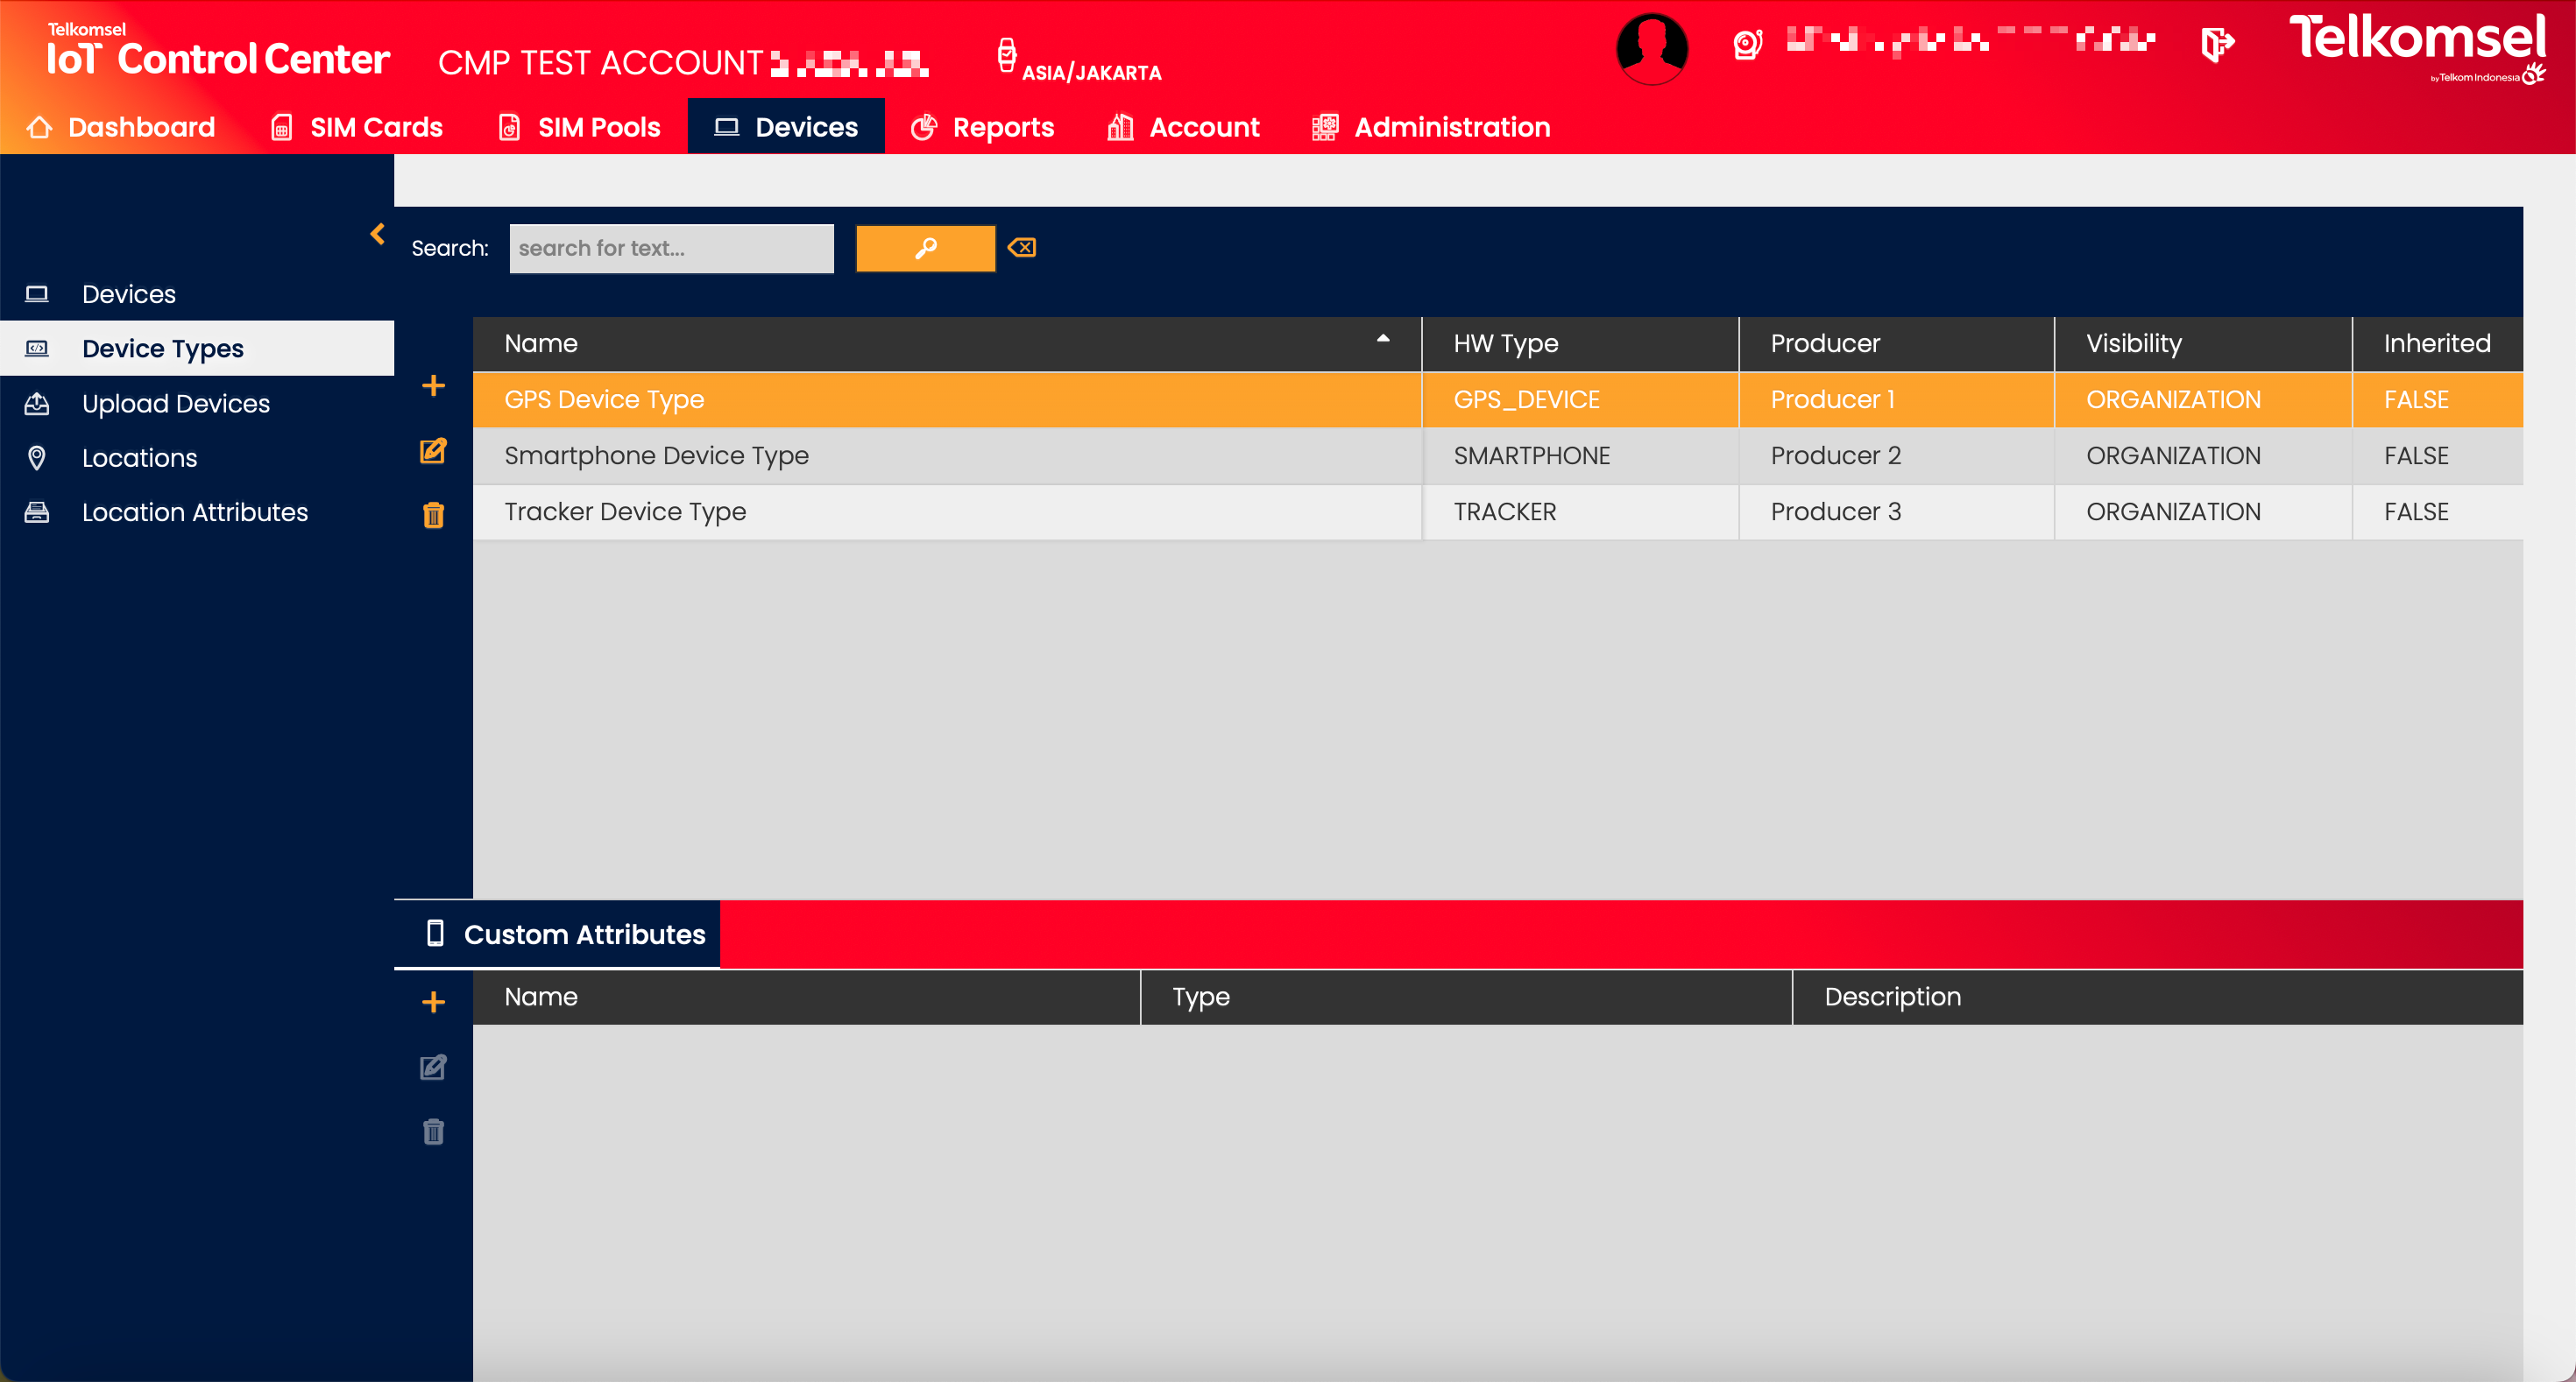
Task: Focus the search for text field
Action: click(x=671, y=248)
